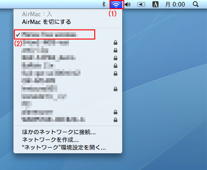Choose the first locked network below checked one
The height and width of the screenshot is (170, 207).
click(68, 43)
